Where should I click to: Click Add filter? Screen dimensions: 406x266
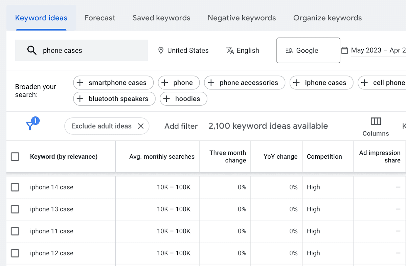coord(181,126)
